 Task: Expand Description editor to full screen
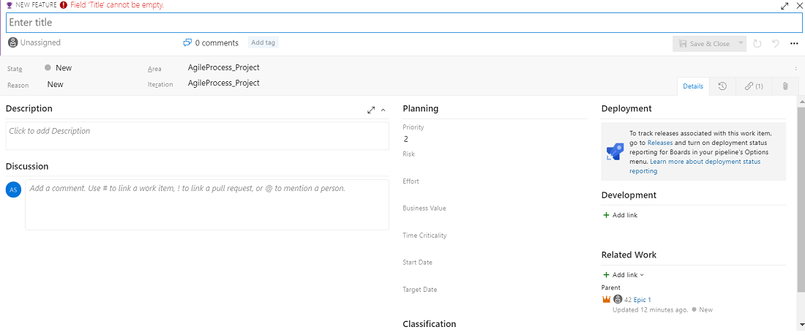[x=371, y=110]
